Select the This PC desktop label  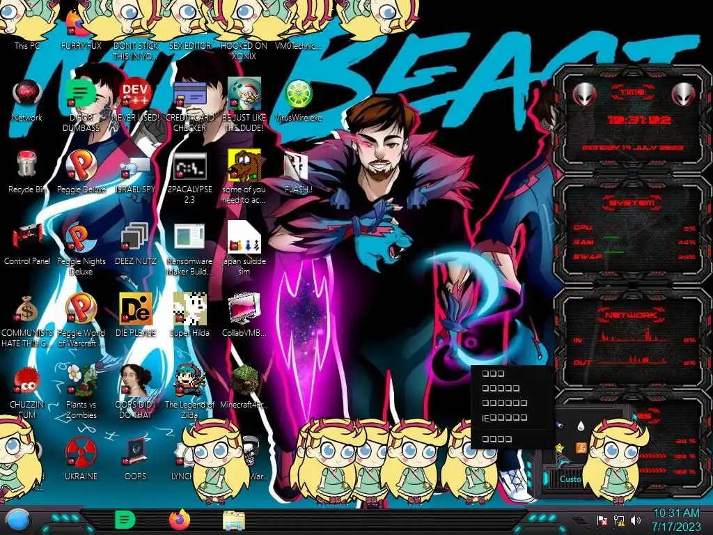click(27, 45)
